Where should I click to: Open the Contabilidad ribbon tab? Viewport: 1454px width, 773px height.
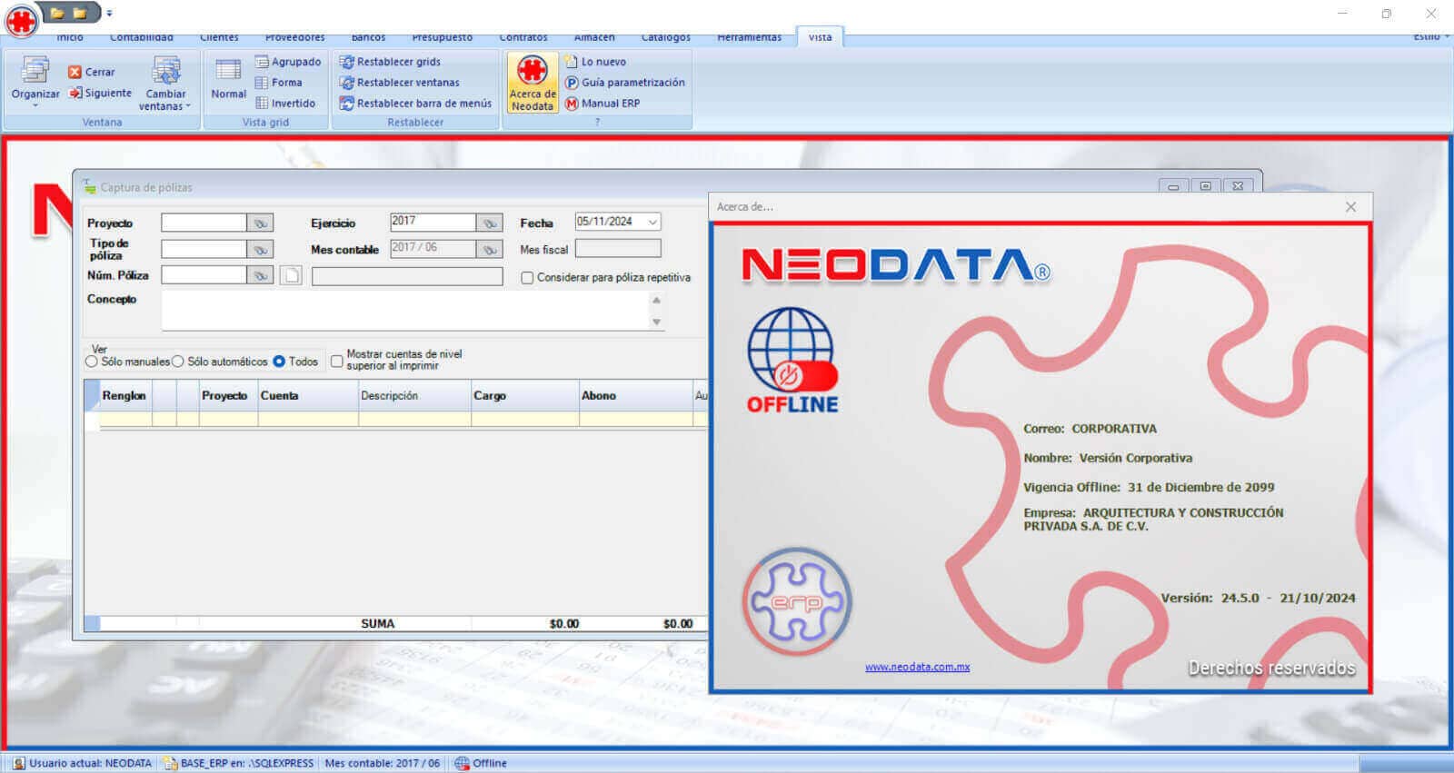coord(142,37)
